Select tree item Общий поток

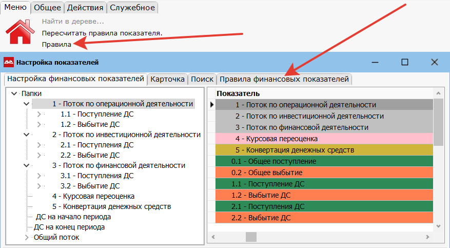(x=56, y=237)
